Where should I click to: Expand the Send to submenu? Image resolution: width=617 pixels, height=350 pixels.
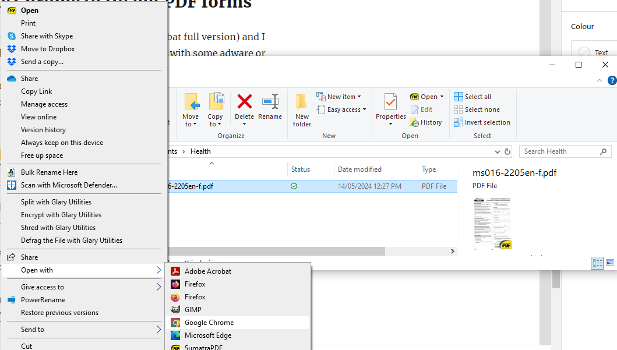(84, 330)
